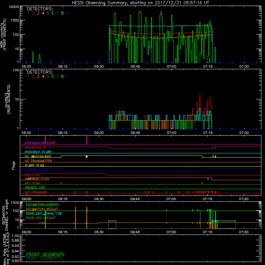Click the FRONT SEGMENTS livetime legend label

45,254
